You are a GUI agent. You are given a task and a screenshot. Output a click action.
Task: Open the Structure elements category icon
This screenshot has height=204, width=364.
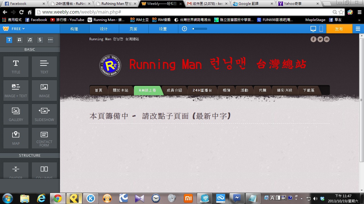(19, 40)
